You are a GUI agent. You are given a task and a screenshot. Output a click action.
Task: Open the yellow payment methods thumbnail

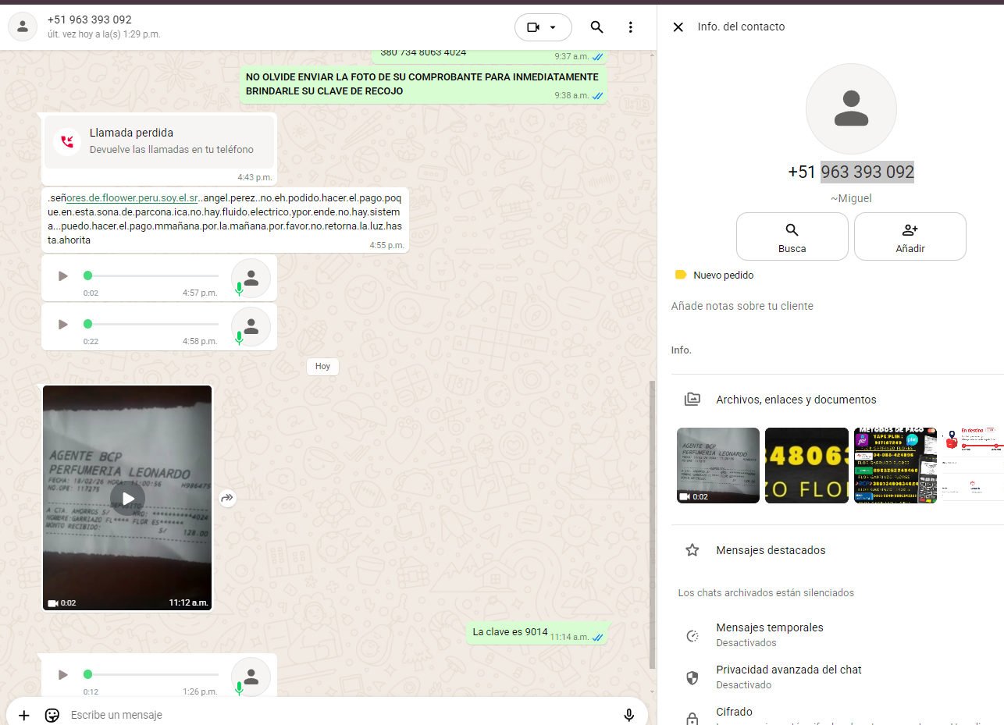(895, 466)
